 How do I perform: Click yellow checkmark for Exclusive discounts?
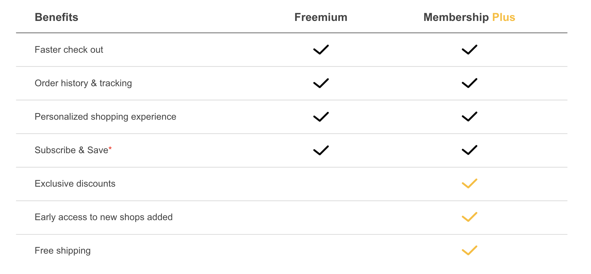coord(469,184)
